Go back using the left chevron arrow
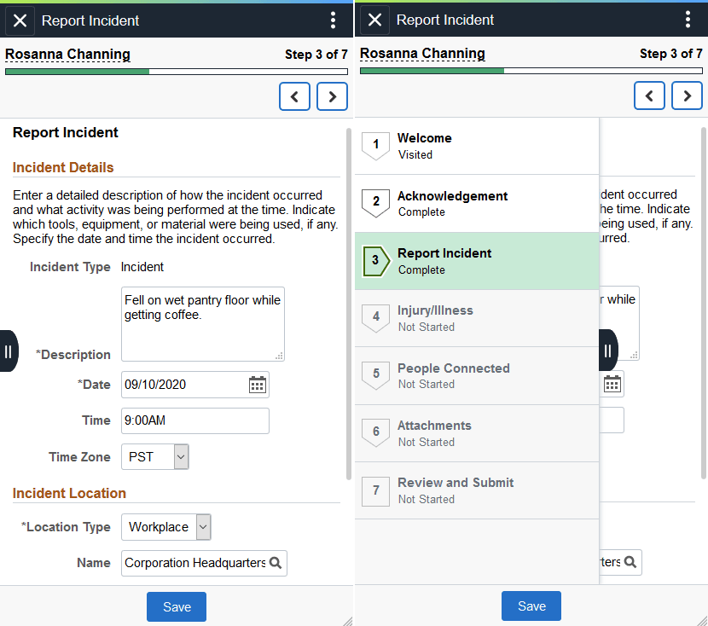 (294, 96)
